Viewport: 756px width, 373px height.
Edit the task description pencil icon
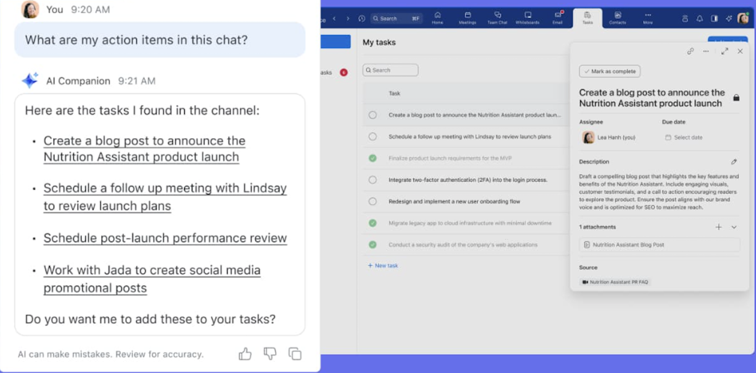point(734,162)
